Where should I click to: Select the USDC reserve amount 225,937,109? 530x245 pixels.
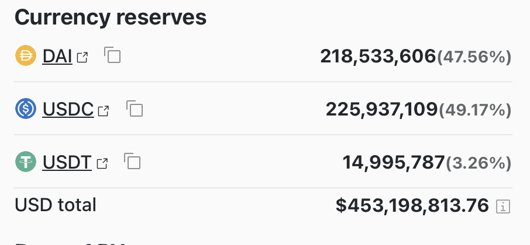point(381,110)
